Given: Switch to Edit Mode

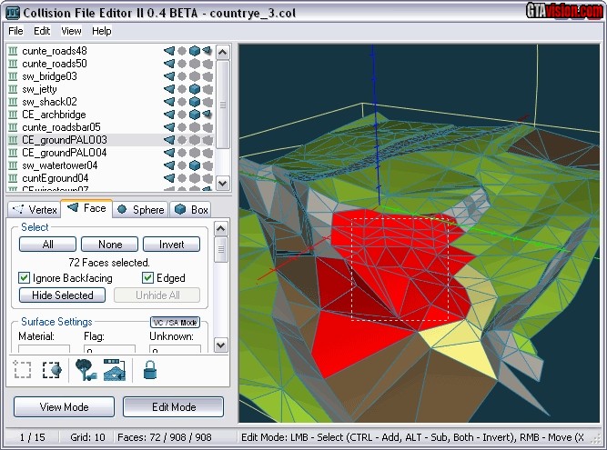Looking at the screenshot, I should tap(174, 407).
